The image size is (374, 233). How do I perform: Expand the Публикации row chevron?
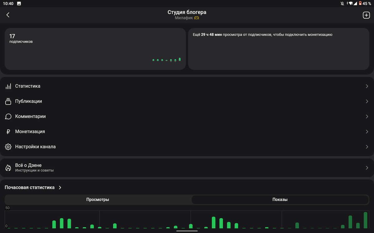(367, 102)
